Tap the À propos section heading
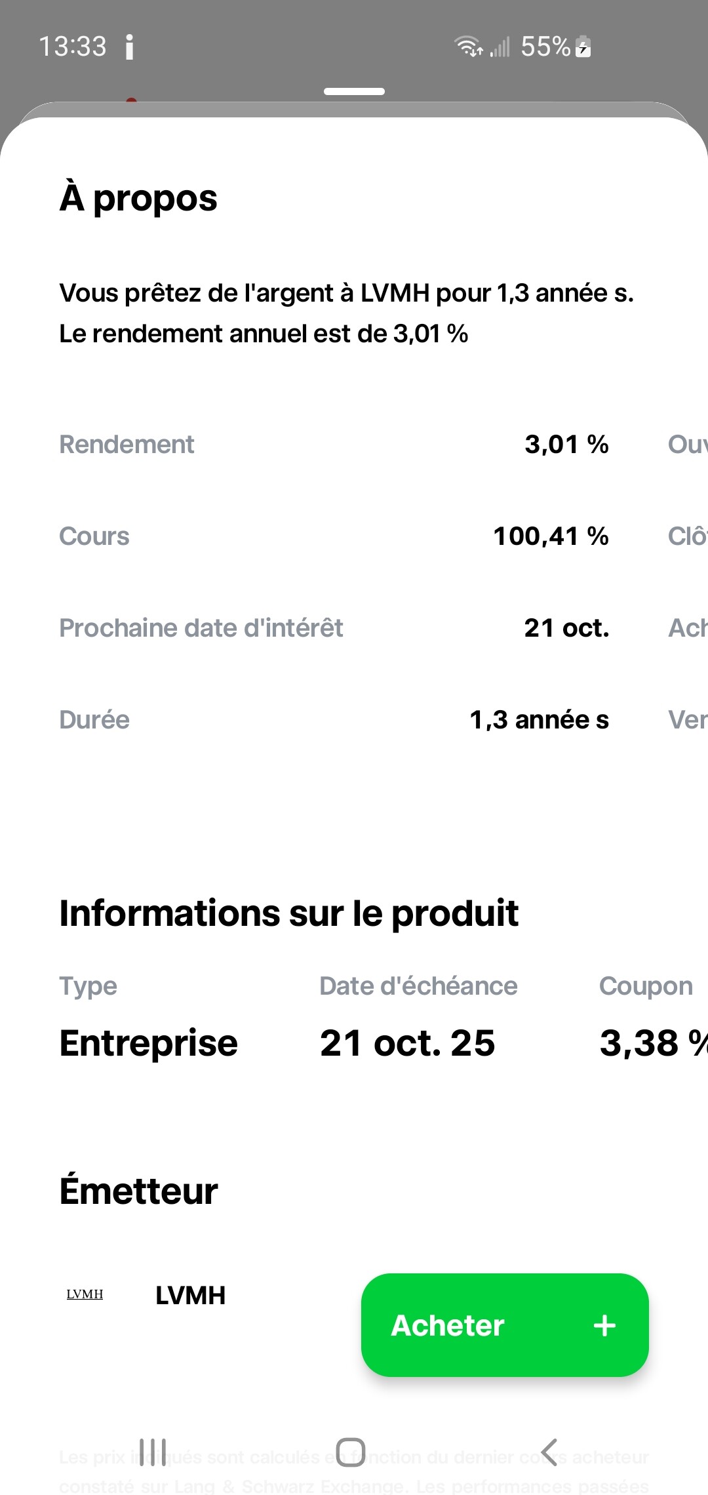Image resolution: width=708 pixels, height=1495 pixels. 138,198
